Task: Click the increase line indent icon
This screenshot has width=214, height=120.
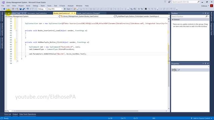Action: coord(135,9)
